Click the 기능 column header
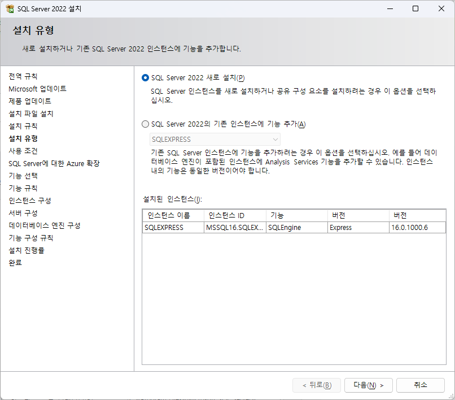 (x=297, y=216)
